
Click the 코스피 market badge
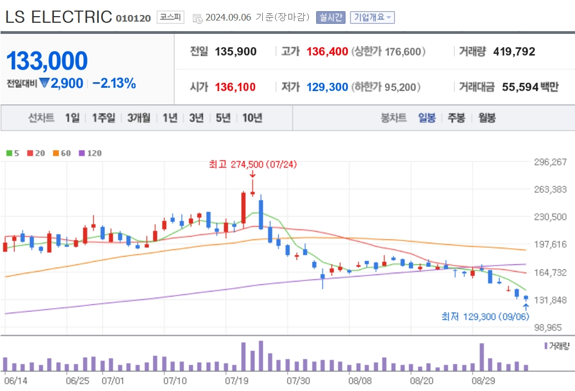tap(171, 17)
